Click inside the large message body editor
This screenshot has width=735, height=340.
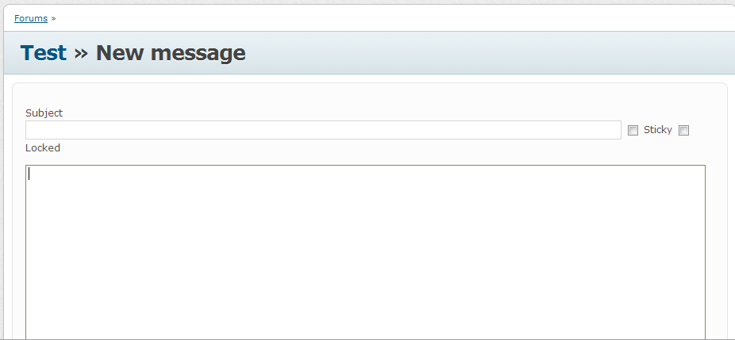pyautogui.click(x=365, y=252)
